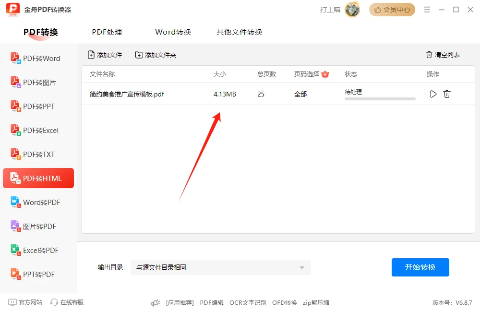The width and height of the screenshot is (480, 312).
Task: Click the 待处理 status text
Action: coord(353,92)
